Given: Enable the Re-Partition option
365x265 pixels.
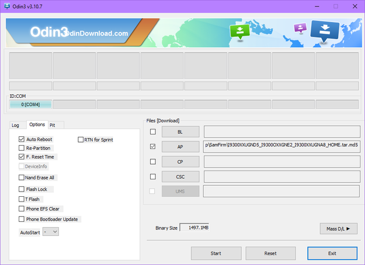Looking at the screenshot, I should pos(22,148).
